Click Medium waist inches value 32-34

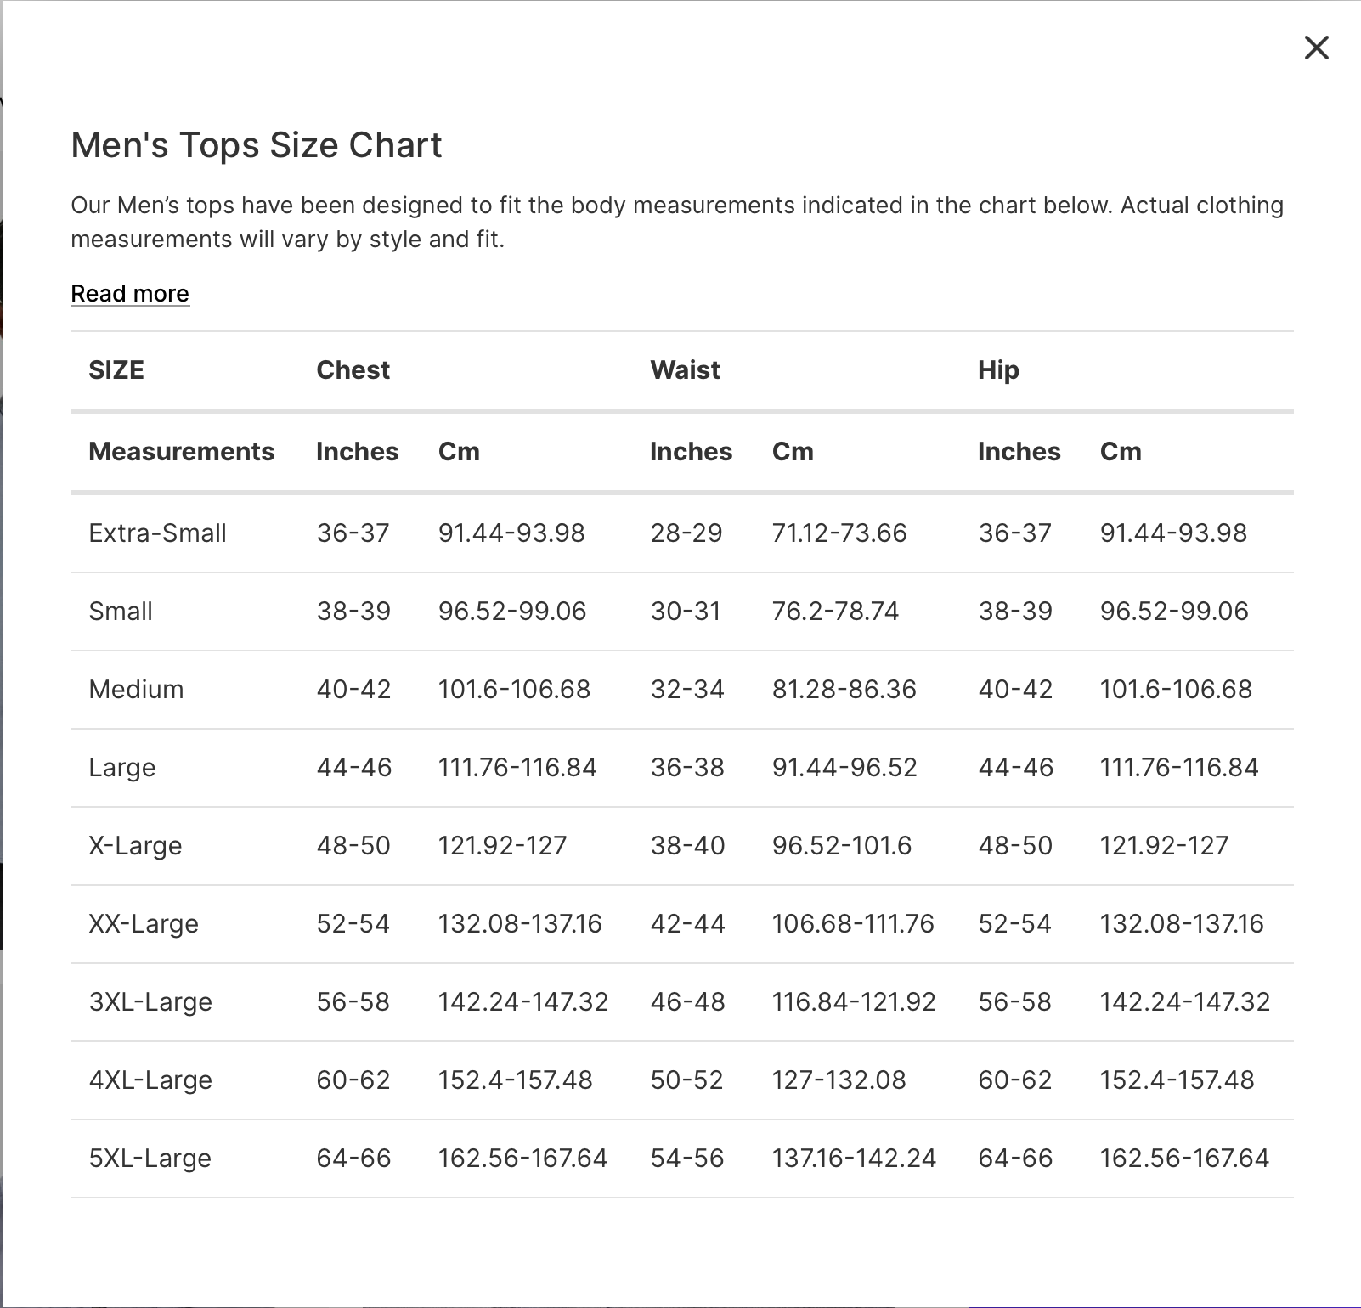point(687,690)
